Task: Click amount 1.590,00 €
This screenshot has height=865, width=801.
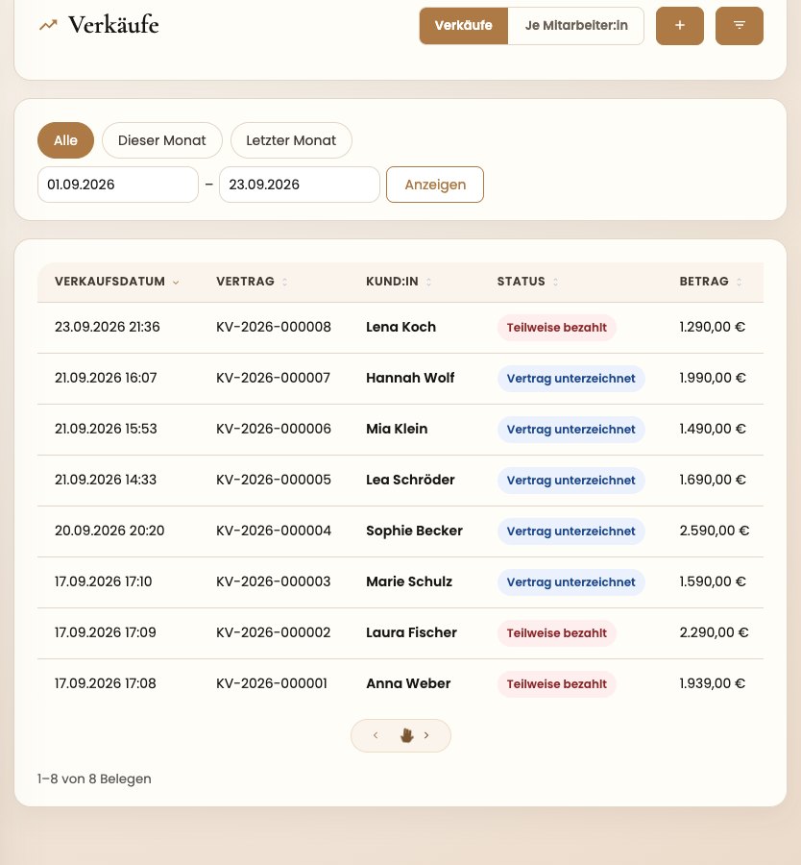Action: 713,581
